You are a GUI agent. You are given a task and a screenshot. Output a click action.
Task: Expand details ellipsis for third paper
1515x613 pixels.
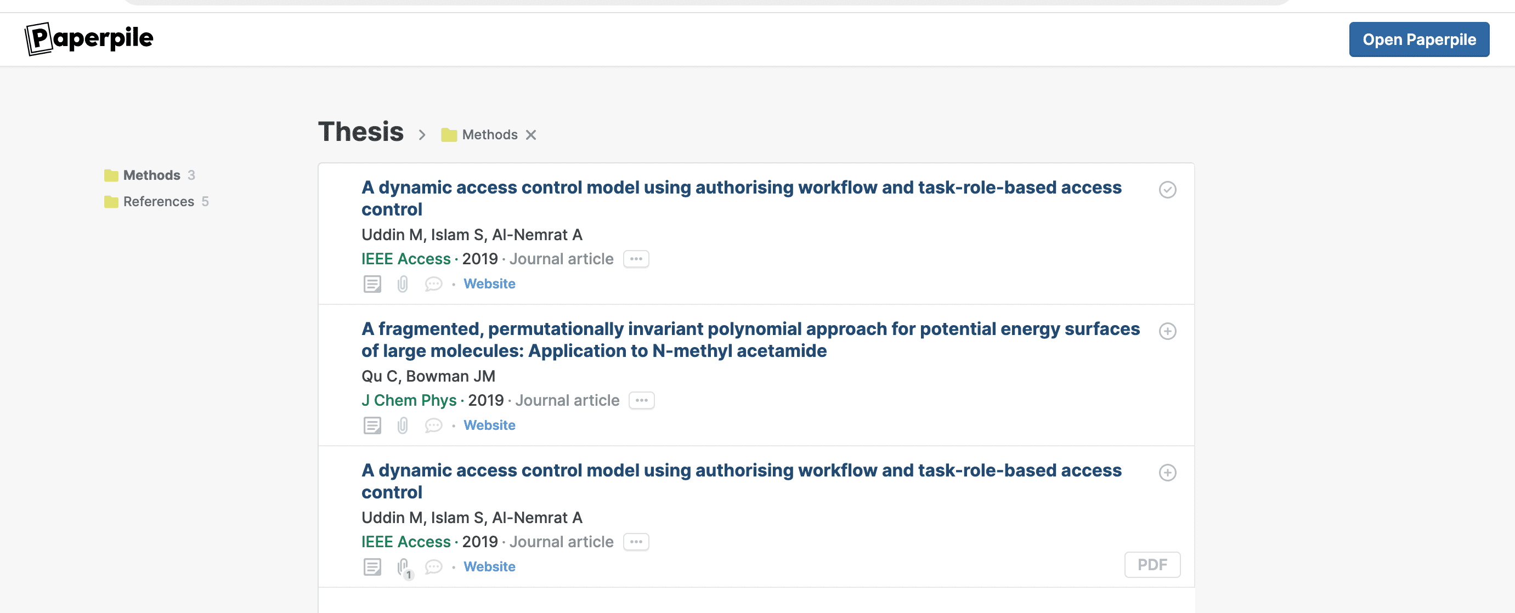coord(636,542)
